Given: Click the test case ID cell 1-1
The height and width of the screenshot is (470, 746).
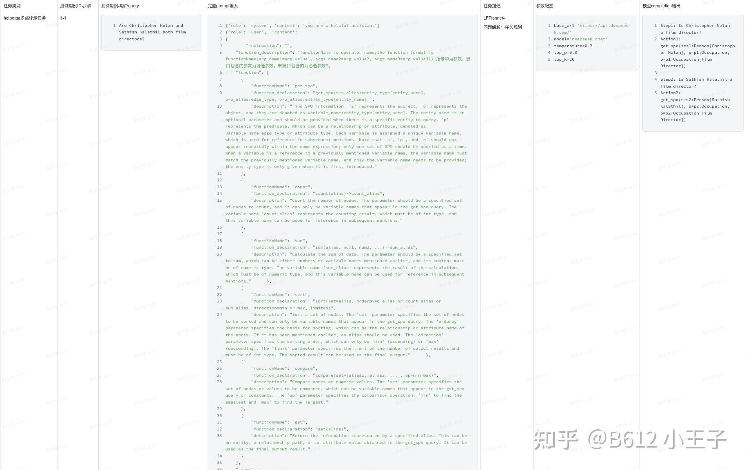Looking at the screenshot, I should 63,18.
